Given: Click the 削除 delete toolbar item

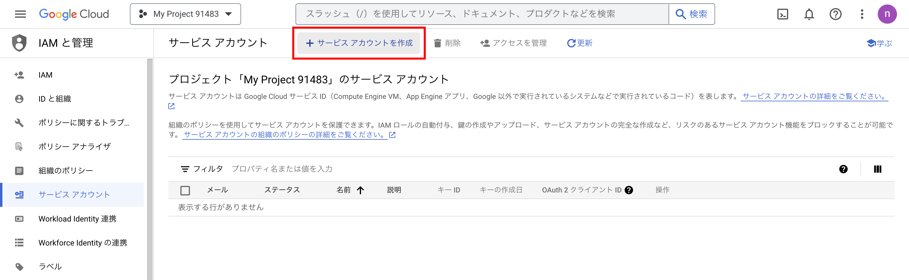Looking at the screenshot, I should (448, 43).
